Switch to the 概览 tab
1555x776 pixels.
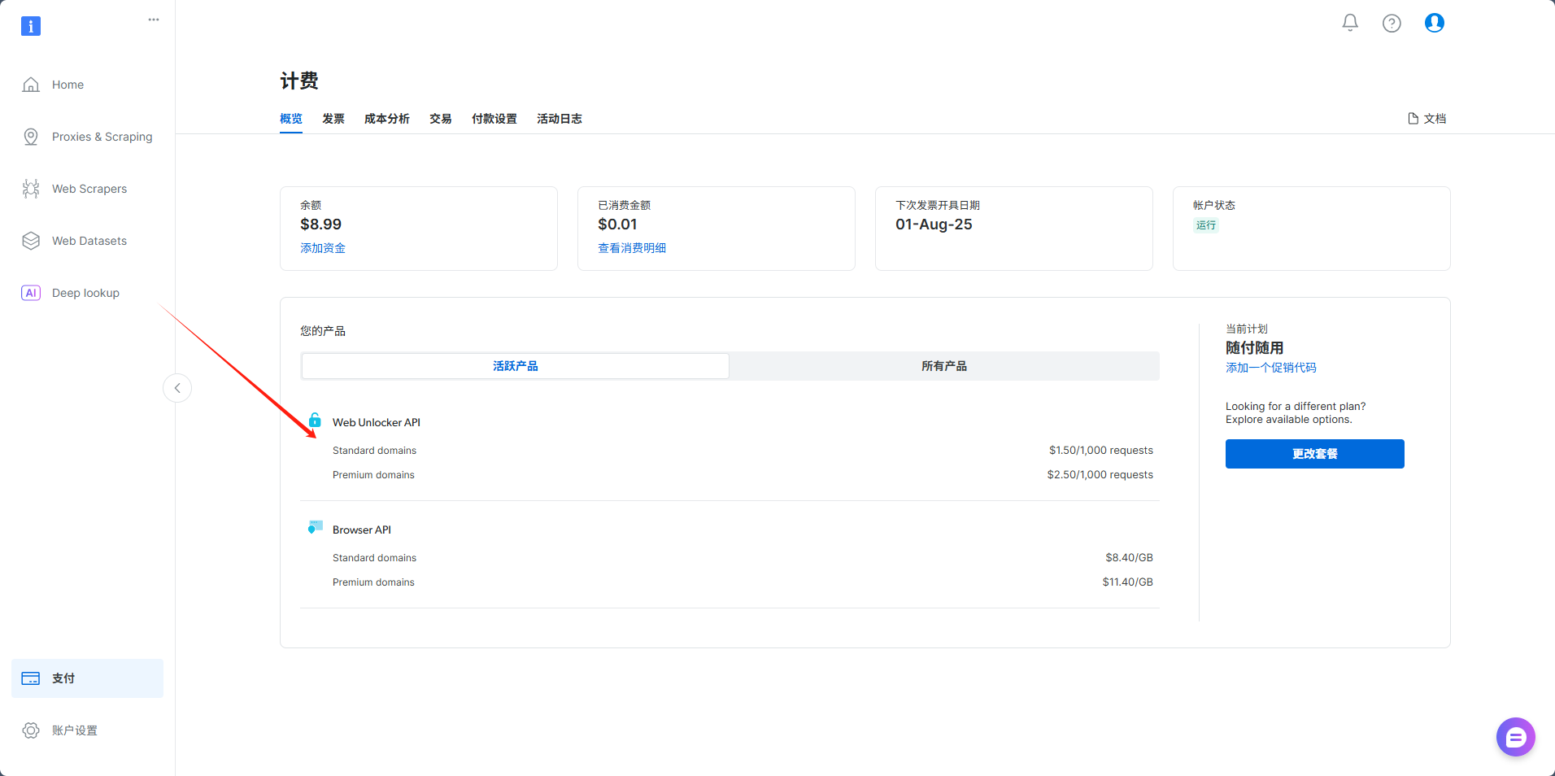point(291,119)
